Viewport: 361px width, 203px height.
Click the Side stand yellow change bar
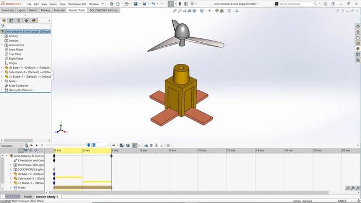(69, 178)
